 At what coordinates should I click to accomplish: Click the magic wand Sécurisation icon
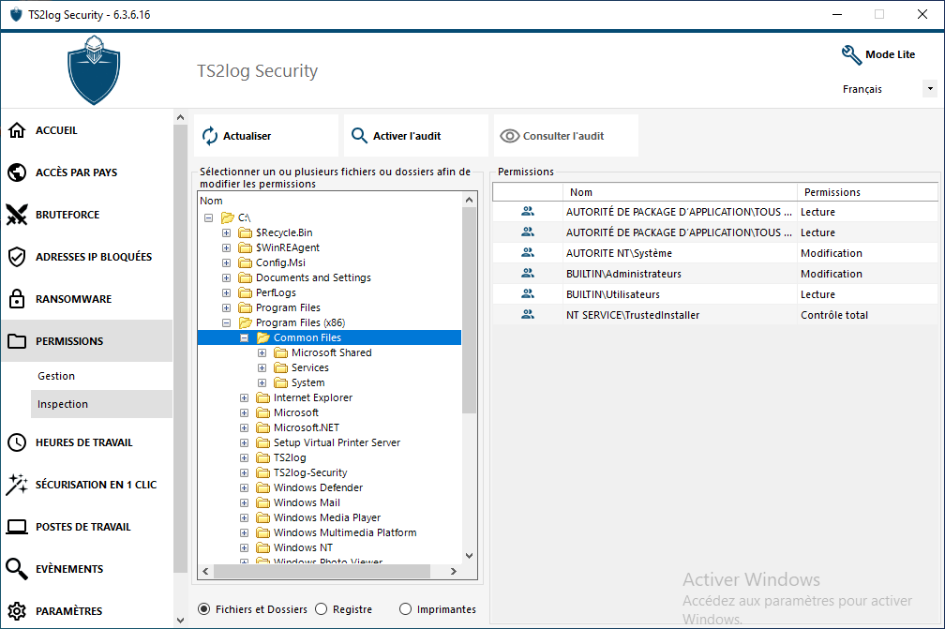[17, 485]
